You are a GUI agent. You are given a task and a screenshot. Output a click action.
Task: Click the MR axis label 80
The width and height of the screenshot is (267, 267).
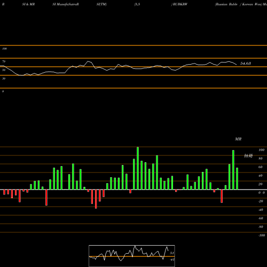[x=261, y=159]
